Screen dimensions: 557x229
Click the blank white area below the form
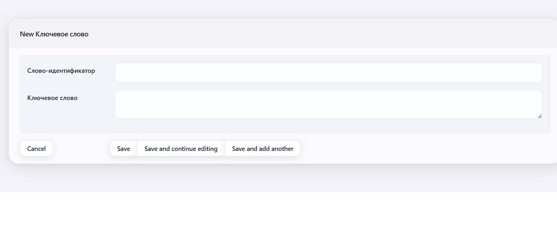point(278,211)
